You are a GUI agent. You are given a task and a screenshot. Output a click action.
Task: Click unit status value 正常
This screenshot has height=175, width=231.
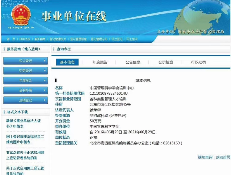point(93,137)
